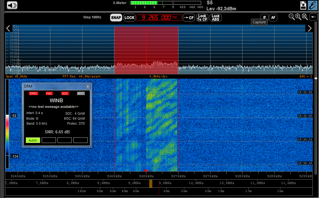Adjust the waterfall color intensity slider

coord(7,136)
